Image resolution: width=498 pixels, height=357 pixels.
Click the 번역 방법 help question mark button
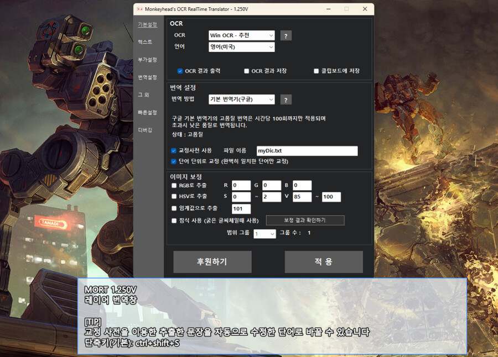click(x=286, y=100)
